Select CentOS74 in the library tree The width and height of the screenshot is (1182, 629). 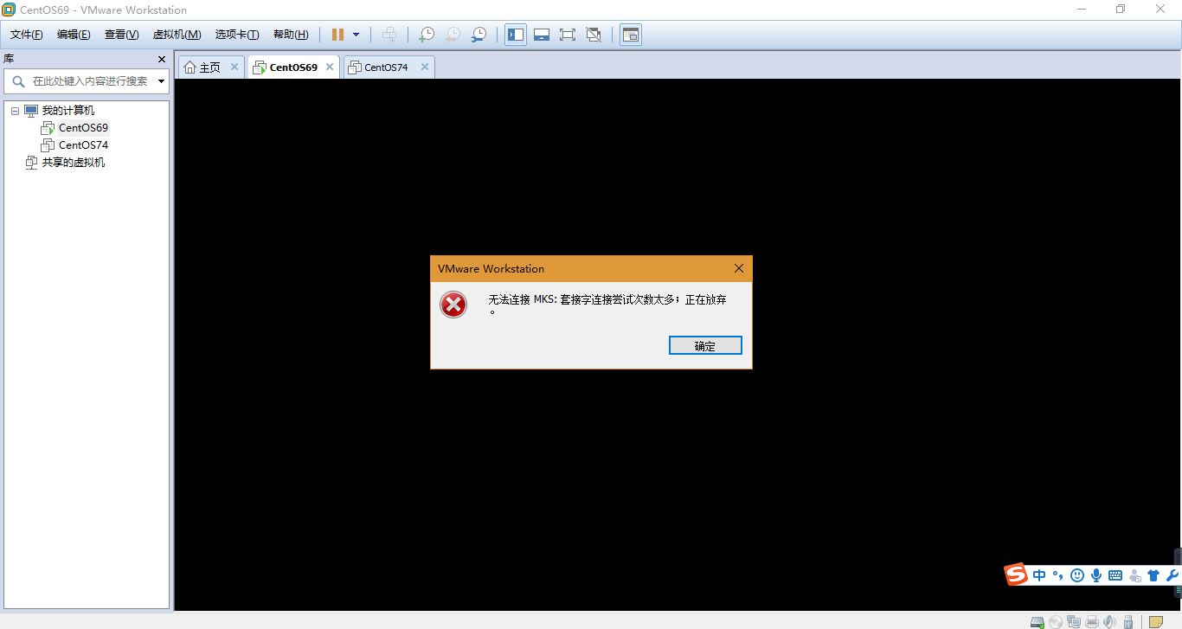click(83, 145)
